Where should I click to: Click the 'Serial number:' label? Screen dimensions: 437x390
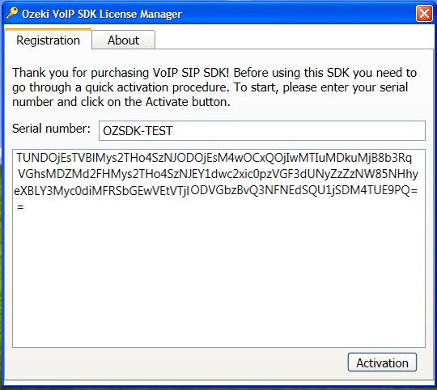pyautogui.click(x=51, y=129)
